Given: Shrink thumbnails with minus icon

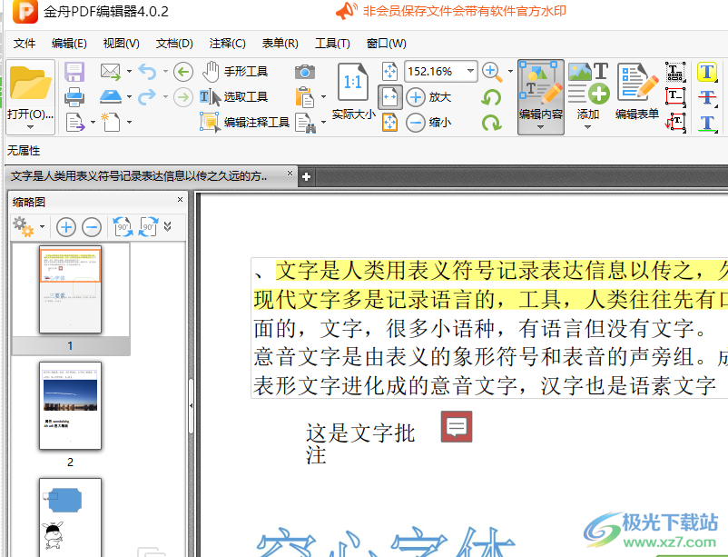Looking at the screenshot, I should point(92,227).
